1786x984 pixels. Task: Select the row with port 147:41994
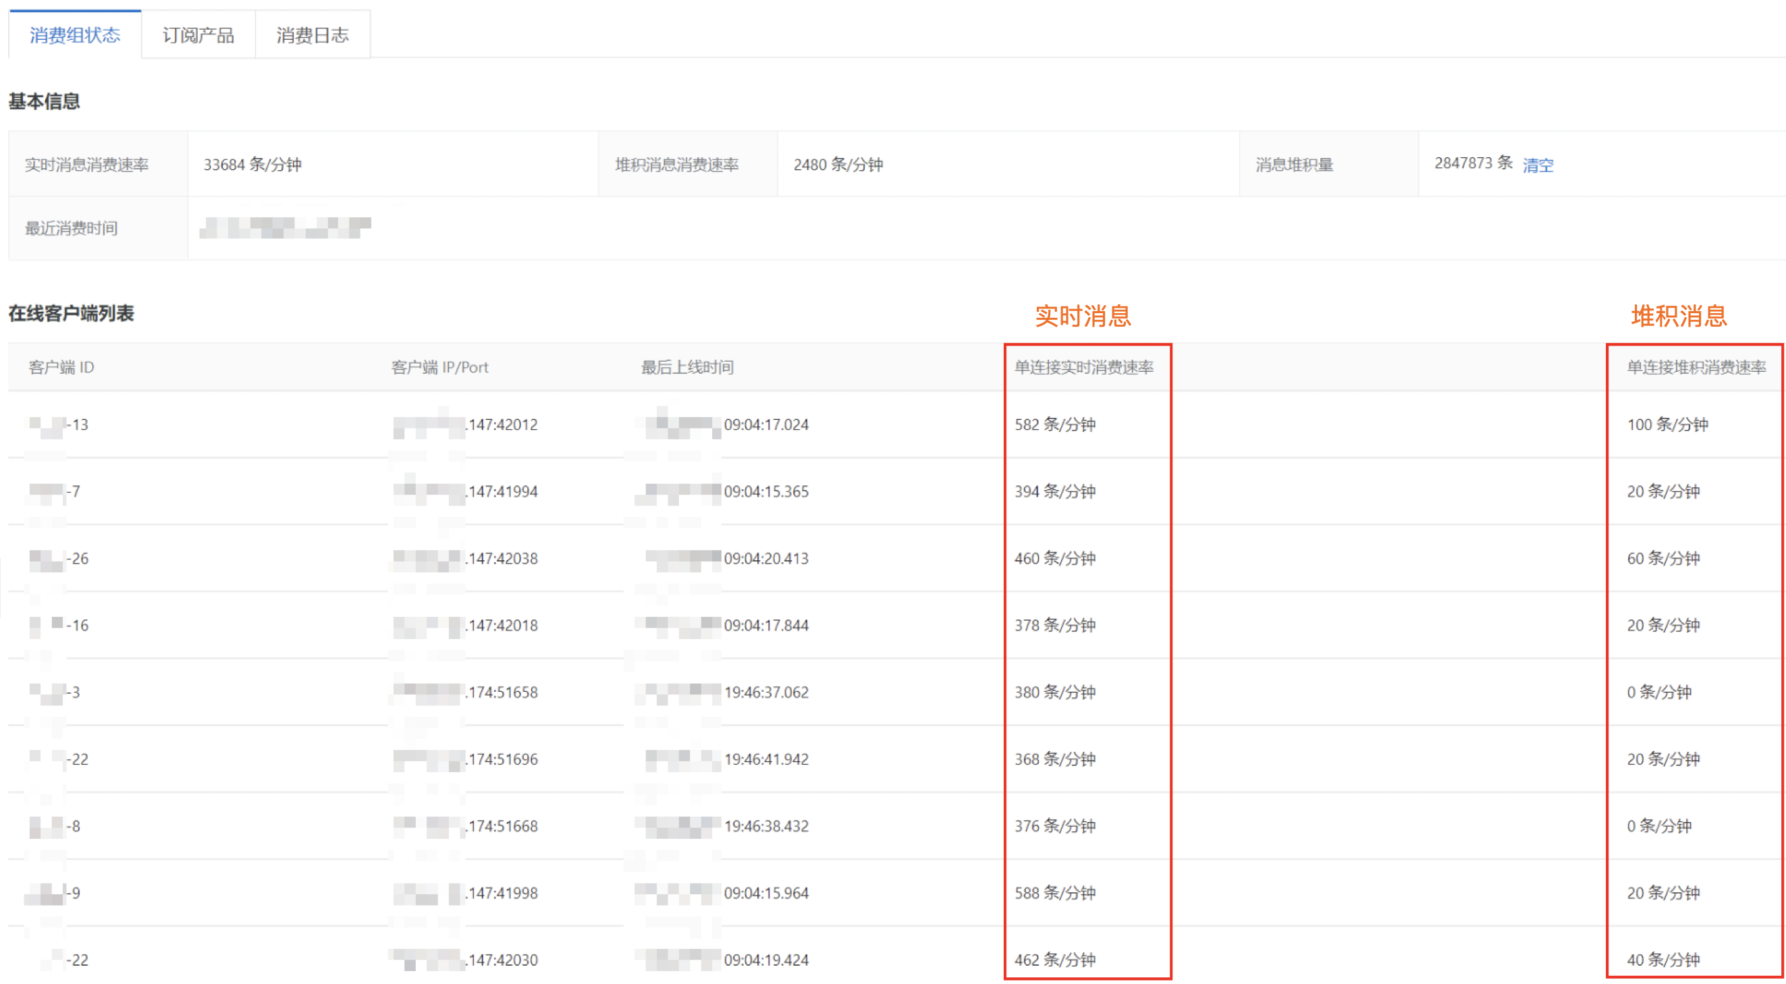tap(502, 491)
